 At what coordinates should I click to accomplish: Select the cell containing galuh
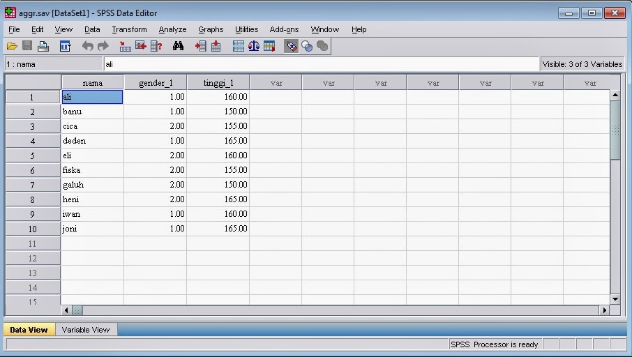click(92, 185)
